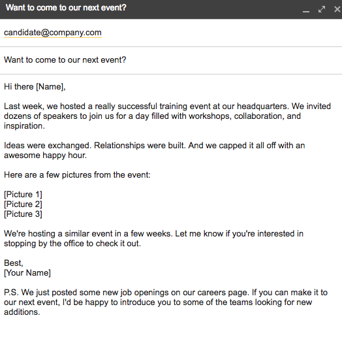Click 'Here are a few pictures' line
The height and width of the screenshot is (341, 342).
coord(77,175)
